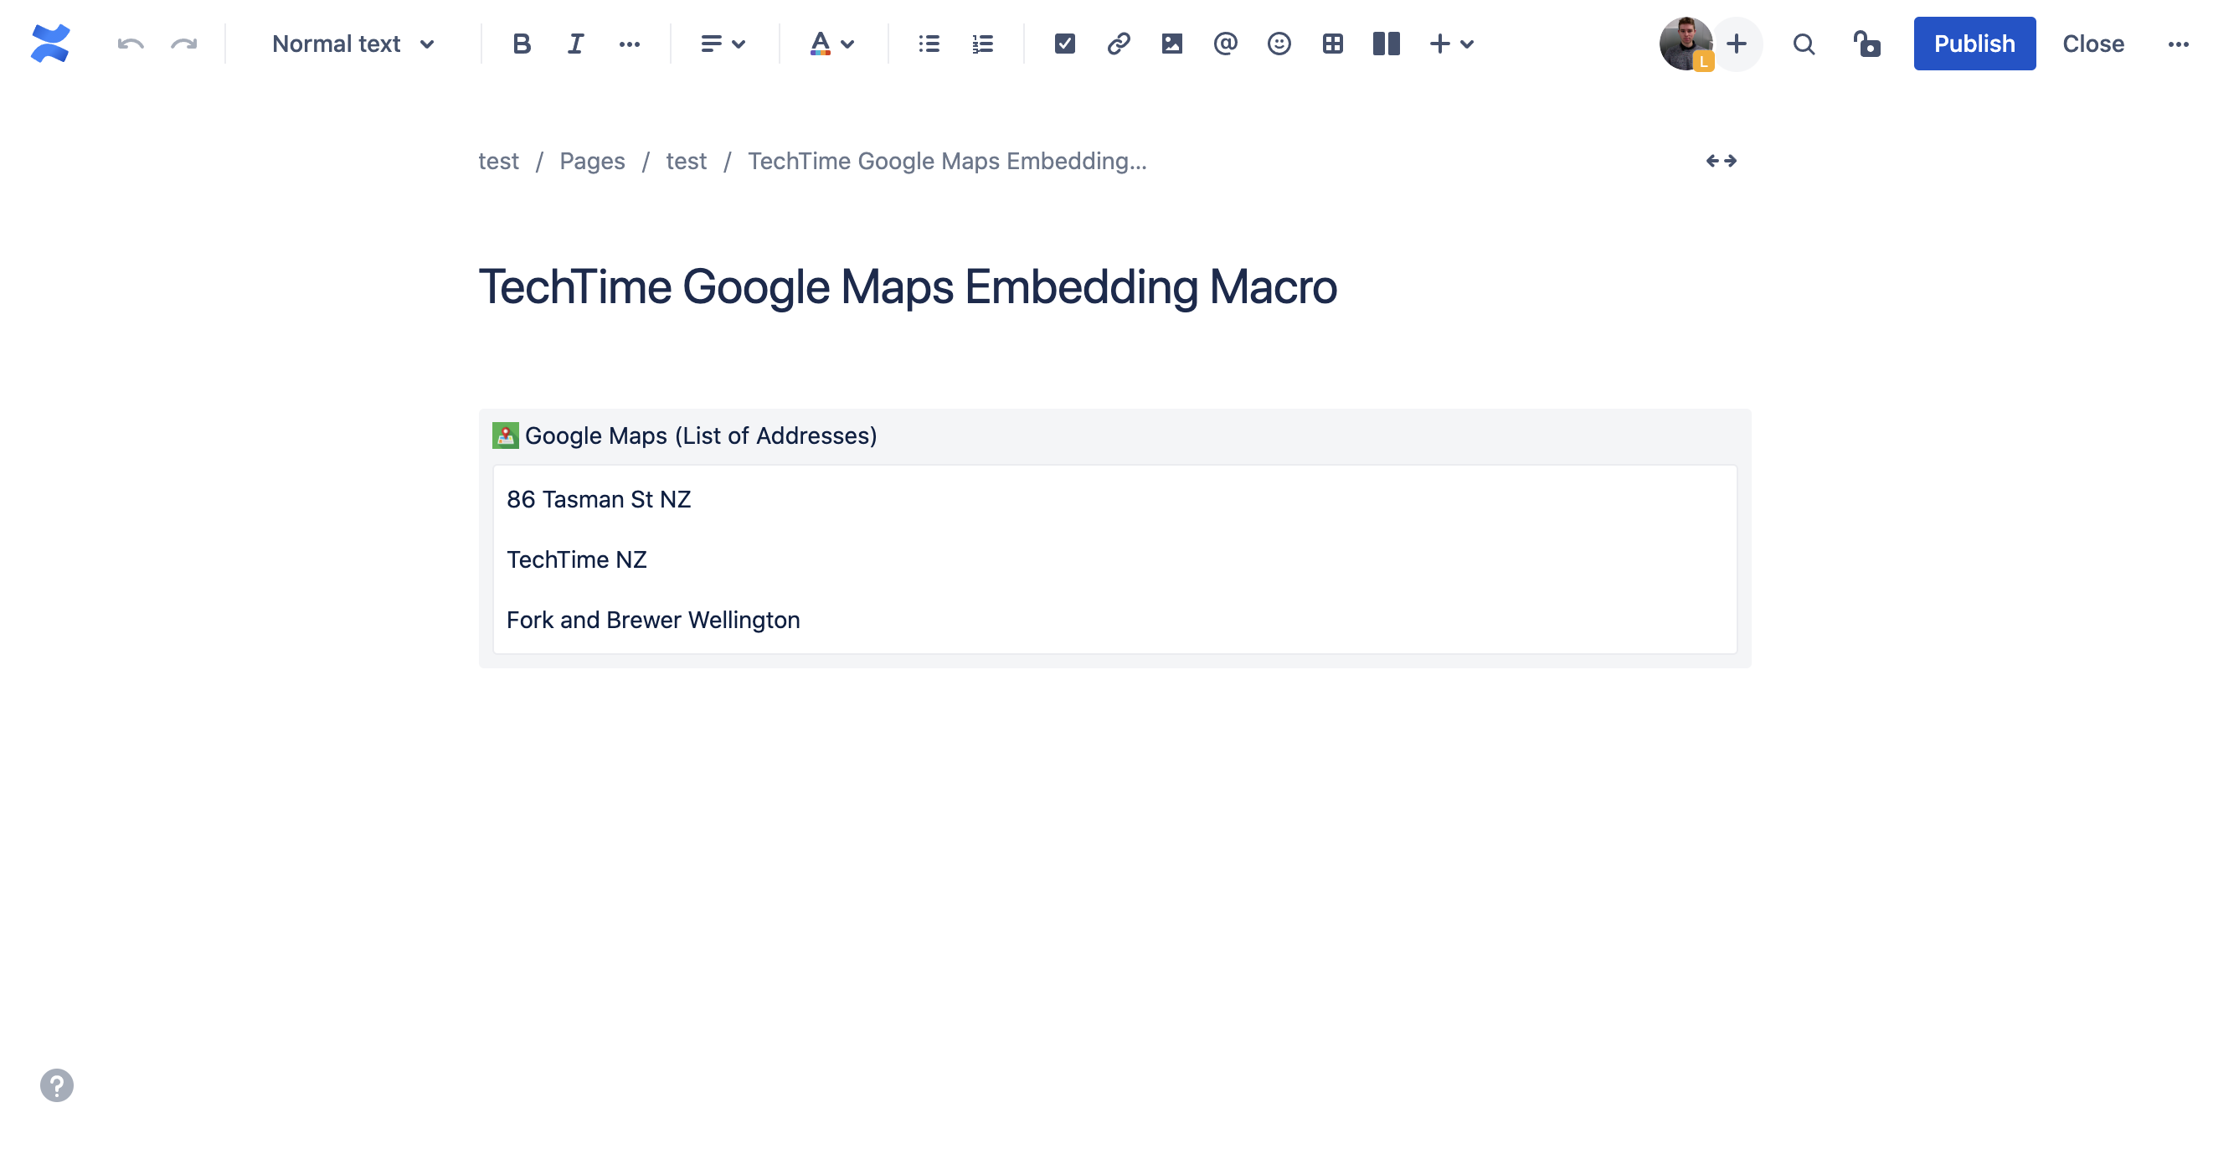Image resolution: width=2239 pixels, height=1149 pixels.
Task: Open more formatting options ellipsis
Action: point(629,44)
